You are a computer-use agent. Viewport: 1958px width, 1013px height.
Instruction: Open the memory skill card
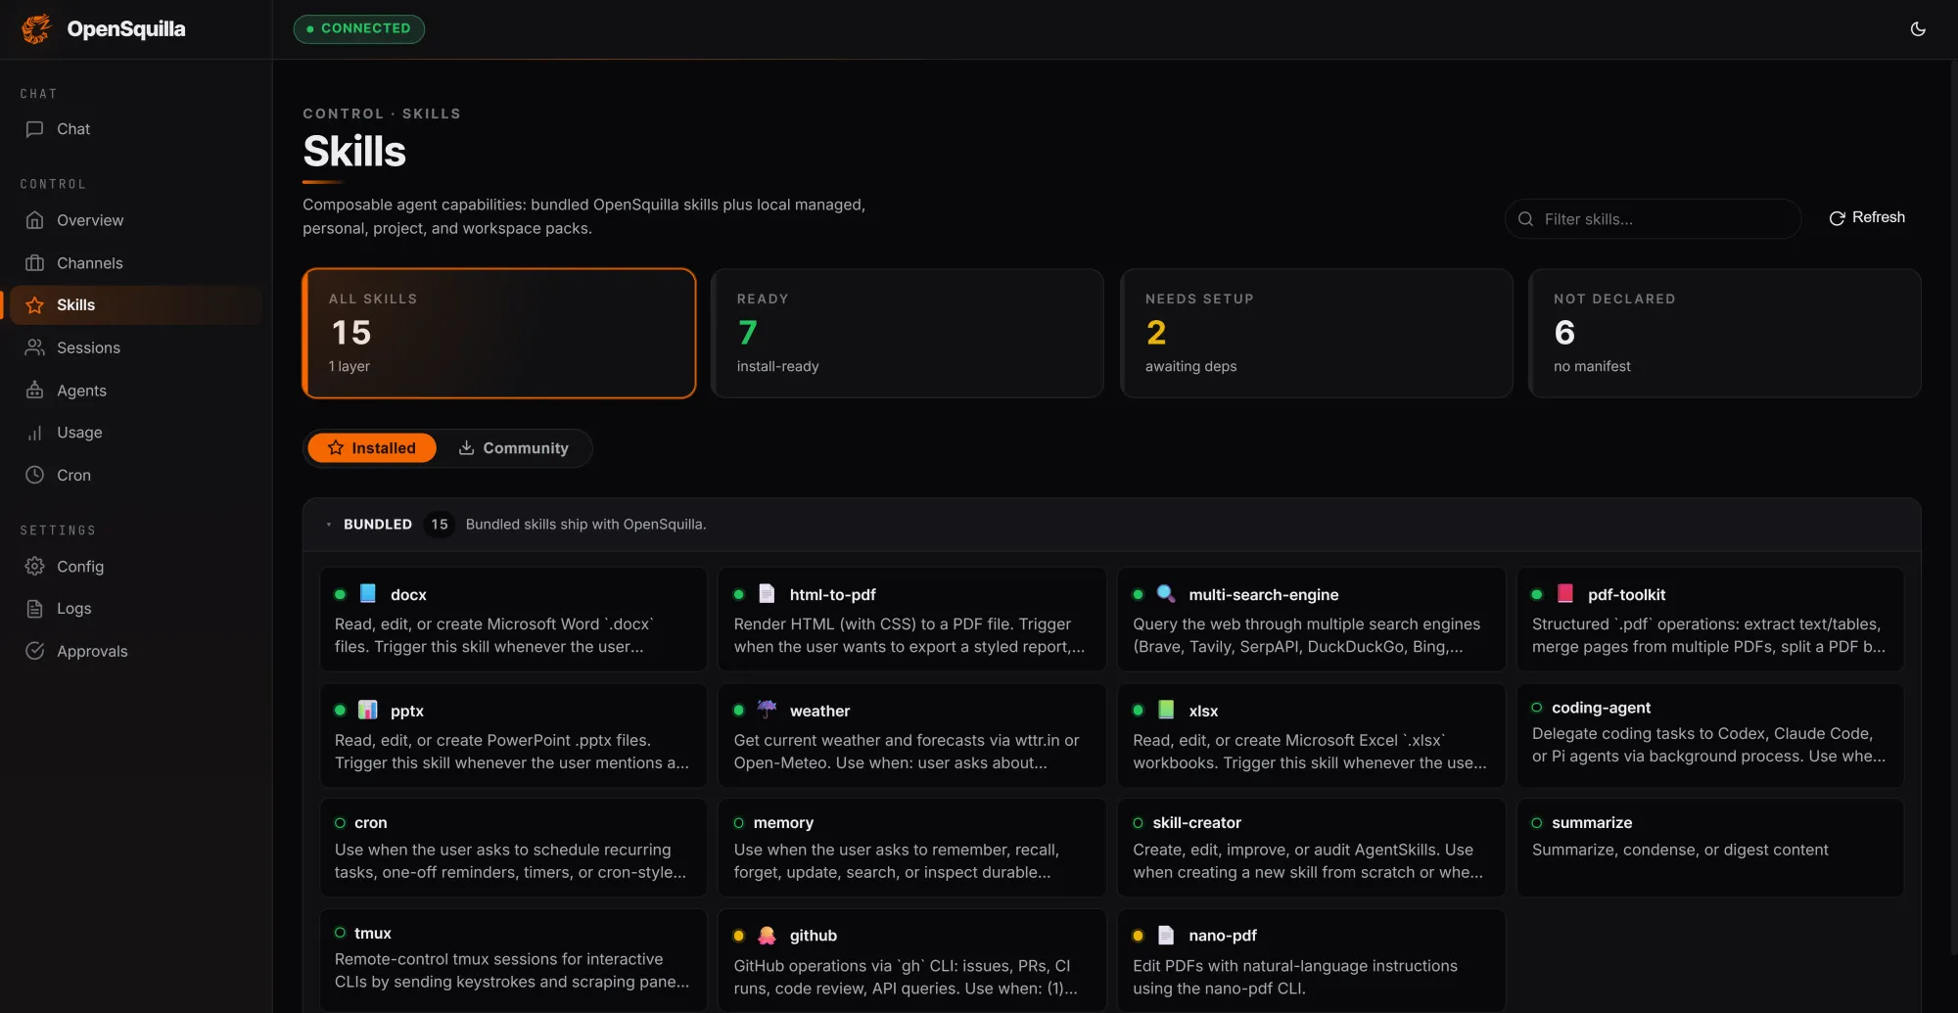[x=912, y=848]
